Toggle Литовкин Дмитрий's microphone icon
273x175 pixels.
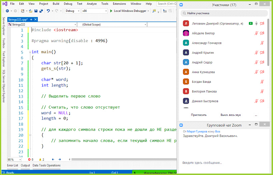256,23
